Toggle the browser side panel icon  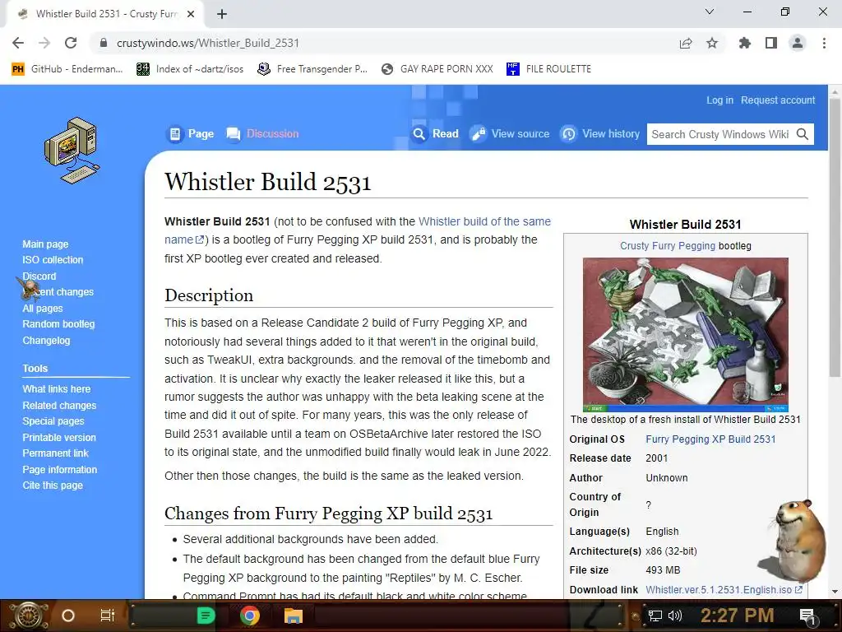771,43
